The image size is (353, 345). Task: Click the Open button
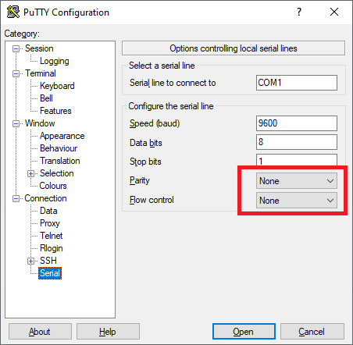pos(244,332)
